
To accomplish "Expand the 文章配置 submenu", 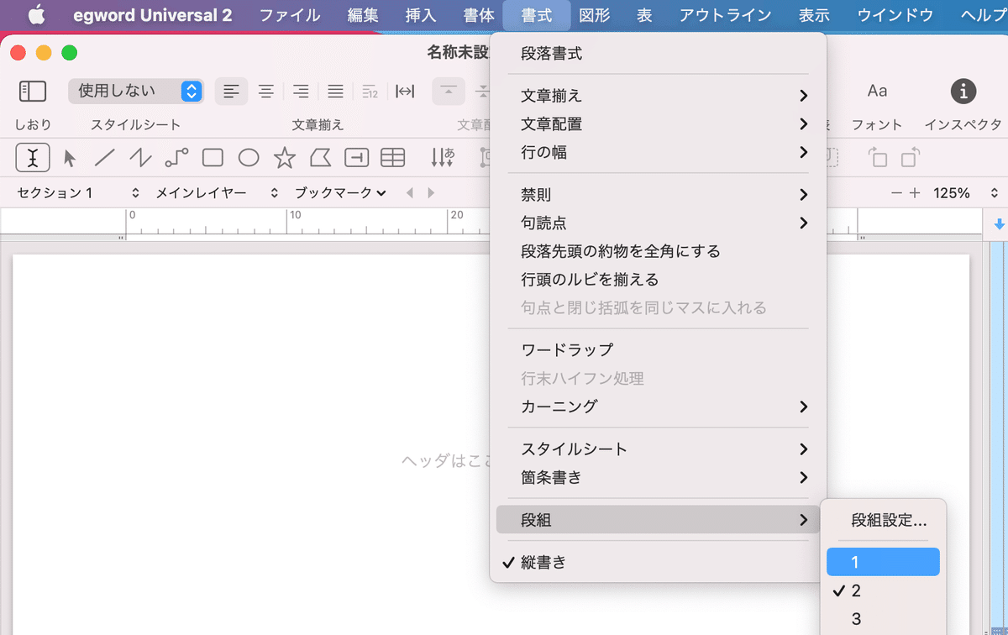I will coord(658,124).
